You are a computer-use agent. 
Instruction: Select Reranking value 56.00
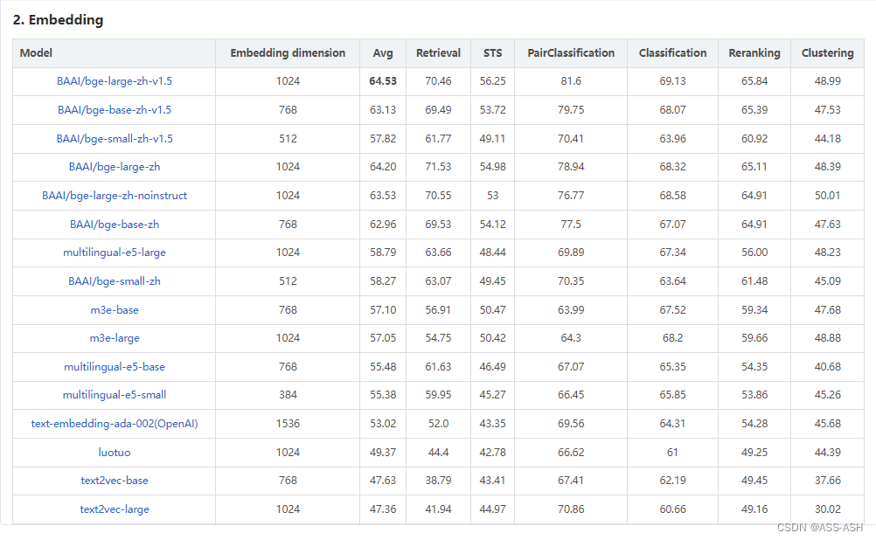pyautogui.click(x=754, y=253)
